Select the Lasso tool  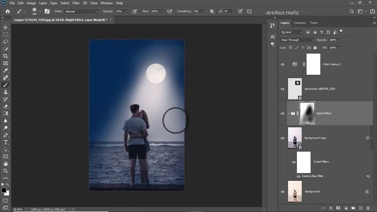[x=5, y=42]
